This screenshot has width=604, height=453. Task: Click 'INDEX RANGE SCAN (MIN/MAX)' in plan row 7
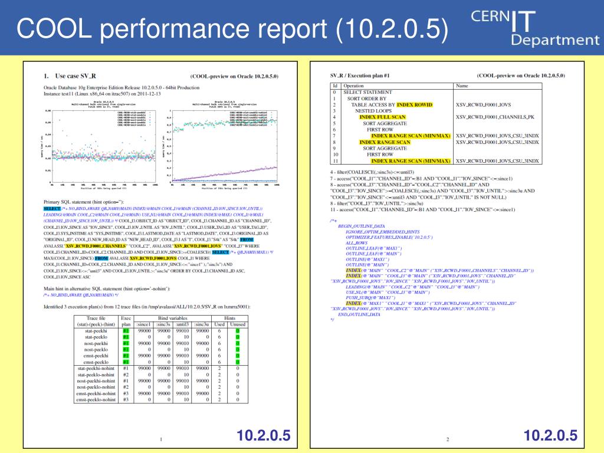(411, 136)
